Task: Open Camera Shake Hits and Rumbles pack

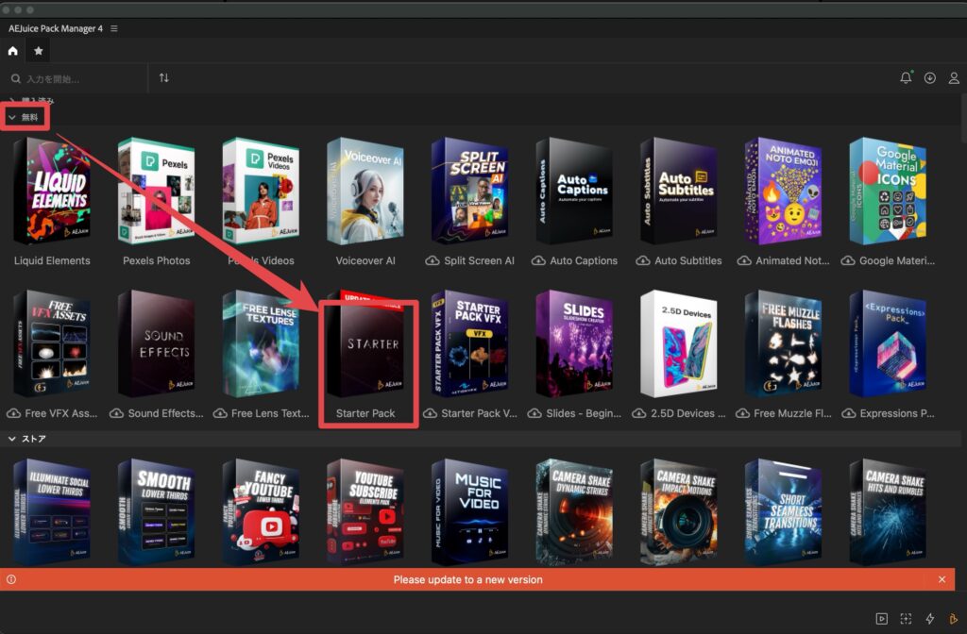Action: pyautogui.click(x=888, y=512)
